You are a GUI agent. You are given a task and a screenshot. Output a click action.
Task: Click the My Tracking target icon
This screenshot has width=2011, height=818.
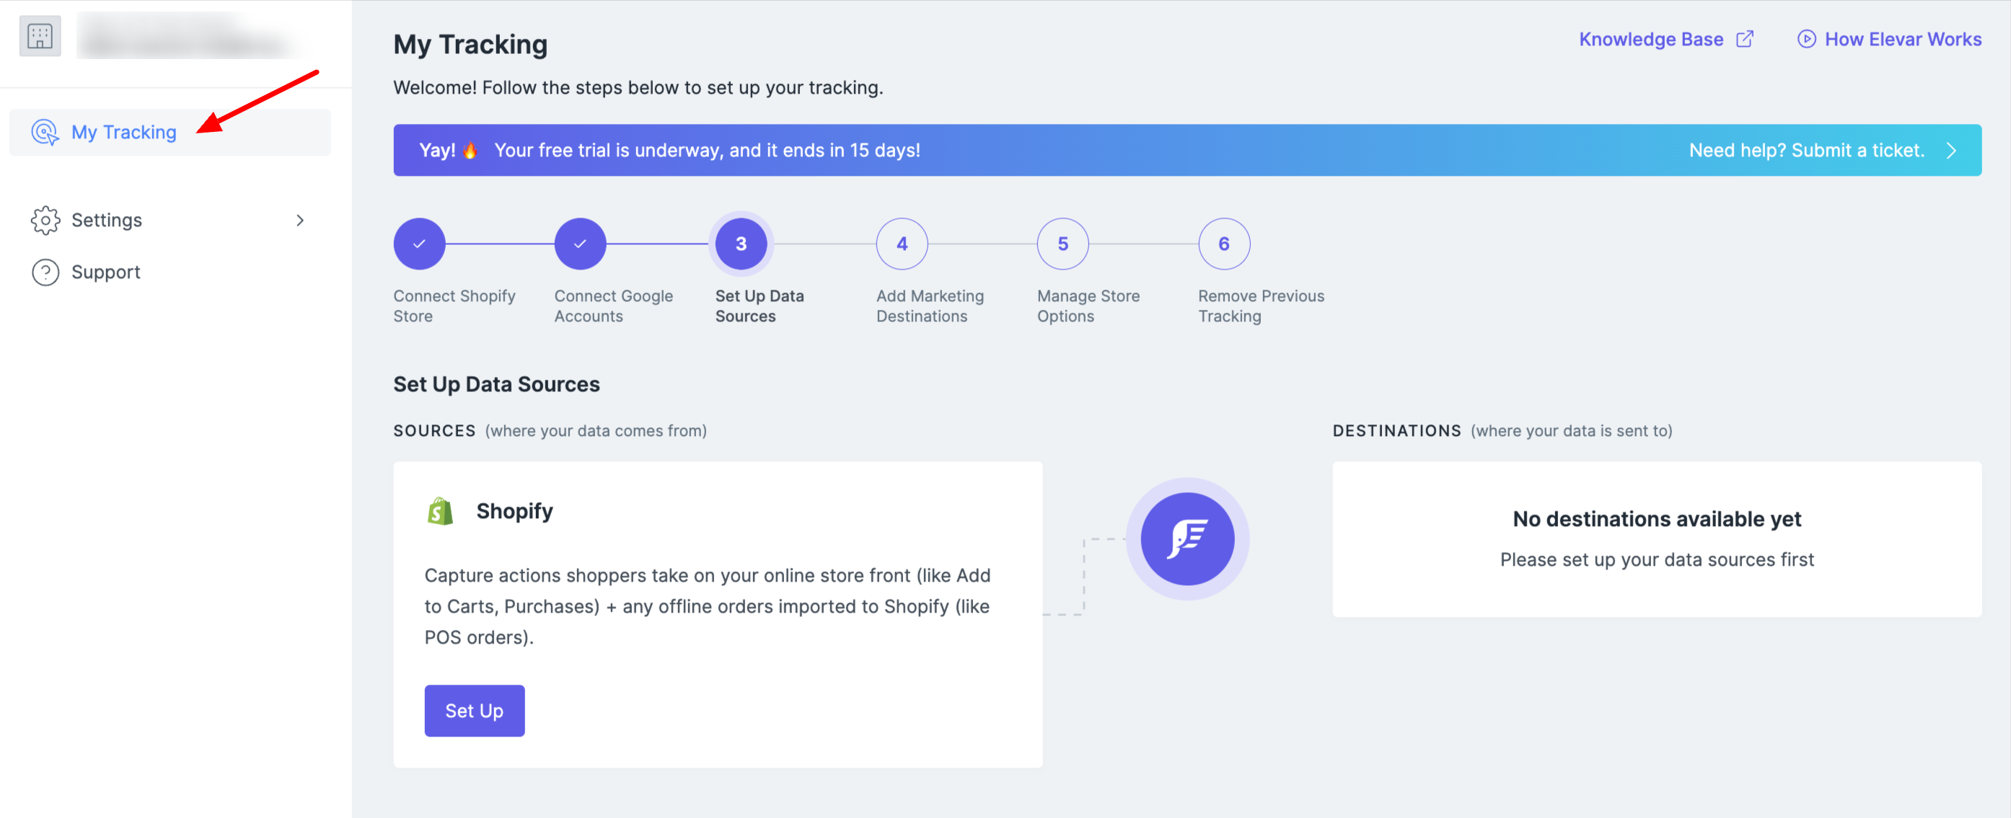(45, 132)
